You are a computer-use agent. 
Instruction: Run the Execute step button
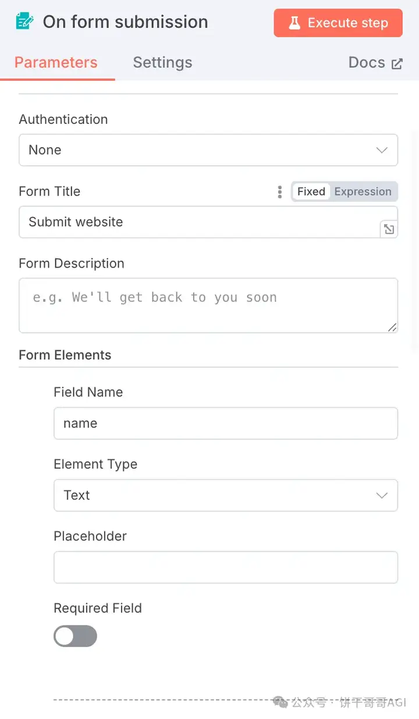(x=338, y=23)
